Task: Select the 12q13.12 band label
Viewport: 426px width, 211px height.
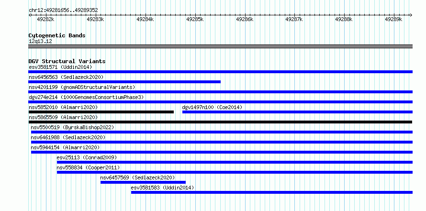Action: [x=40, y=42]
